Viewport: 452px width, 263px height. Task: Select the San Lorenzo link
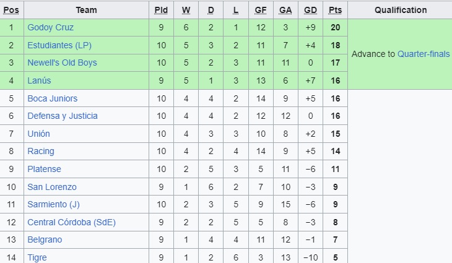[52, 187]
